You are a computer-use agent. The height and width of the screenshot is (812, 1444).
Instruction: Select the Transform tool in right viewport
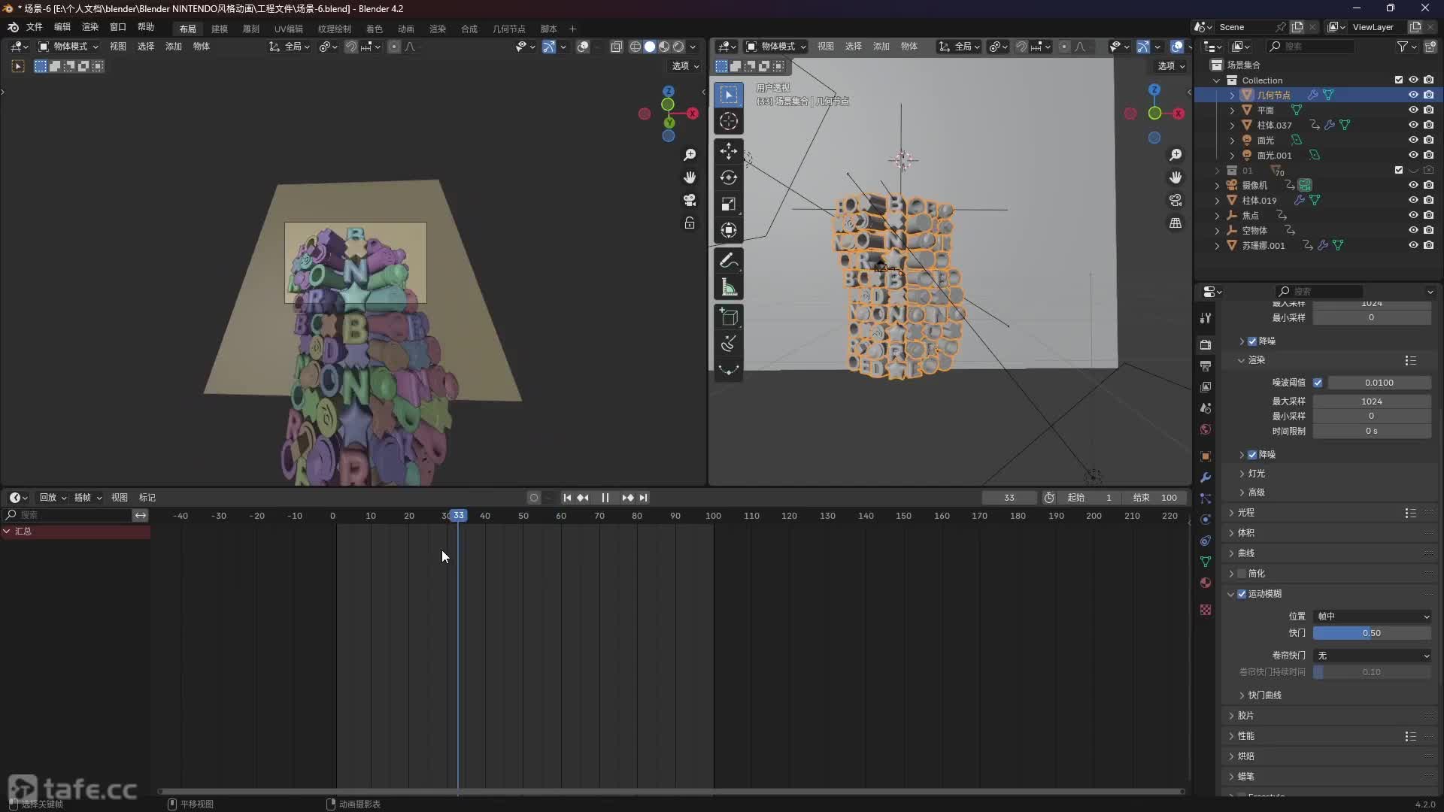[x=728, y=230]
